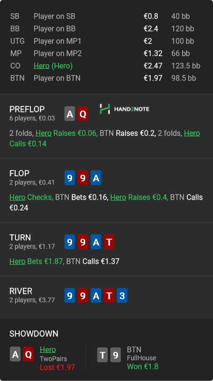Click the 'Lost €1.97' result text
213x381 pixels.
coord(57,367)
